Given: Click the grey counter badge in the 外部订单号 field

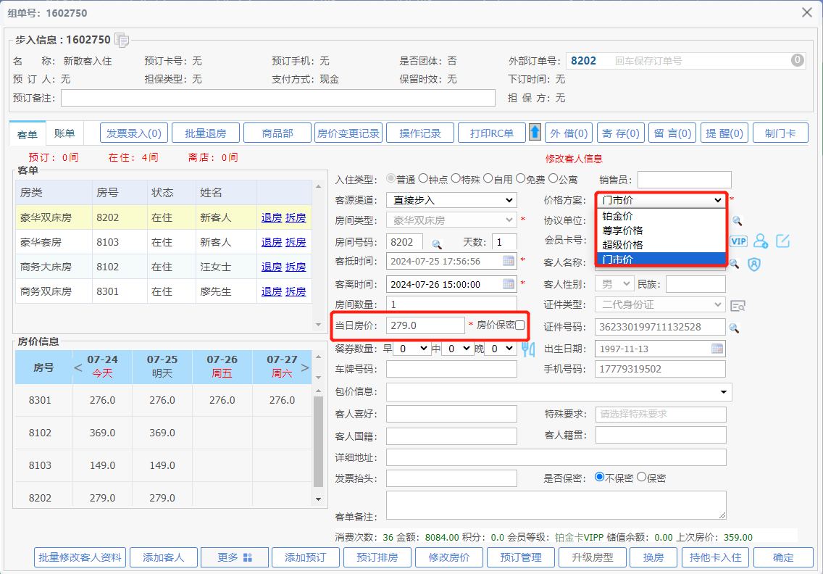Looking at the screenshot, I should pyautogui.click(x=797, y=60).
